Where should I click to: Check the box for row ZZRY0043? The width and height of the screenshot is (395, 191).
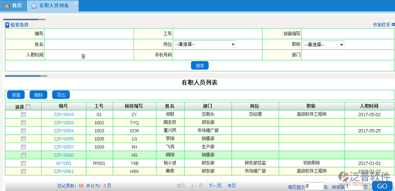(24, 114)
